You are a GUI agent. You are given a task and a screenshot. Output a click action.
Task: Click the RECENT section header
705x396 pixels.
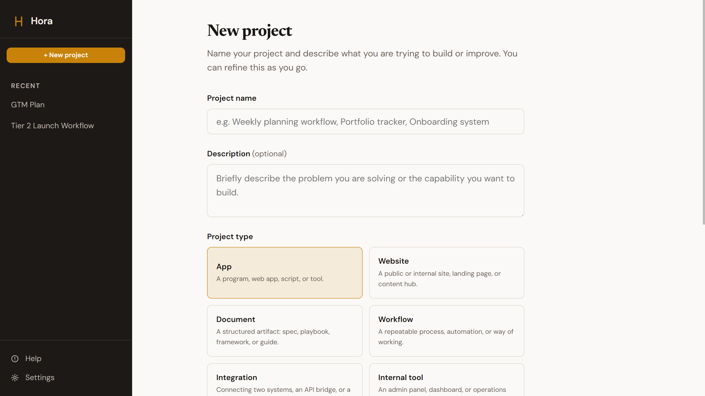click(x=25, y=86)
